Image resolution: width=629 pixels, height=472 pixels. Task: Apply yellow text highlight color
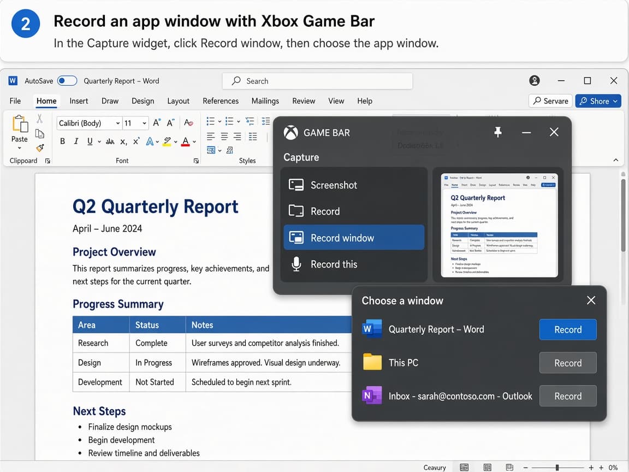click(167, 141)
